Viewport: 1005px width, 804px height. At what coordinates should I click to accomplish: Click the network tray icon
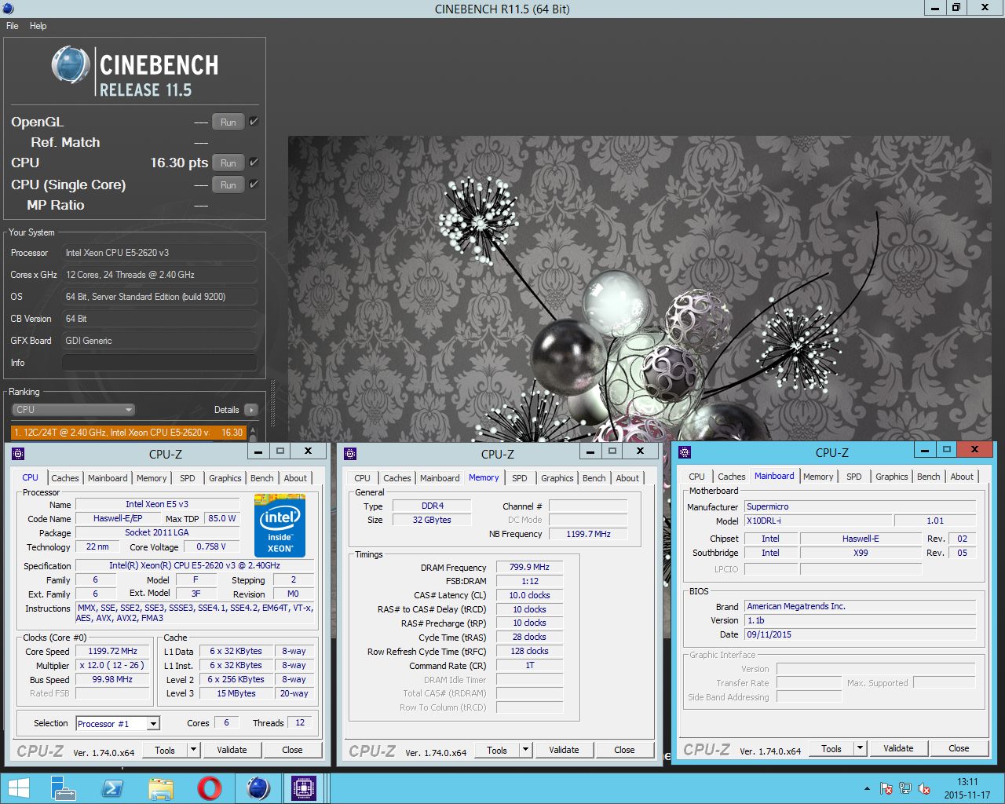905,788
